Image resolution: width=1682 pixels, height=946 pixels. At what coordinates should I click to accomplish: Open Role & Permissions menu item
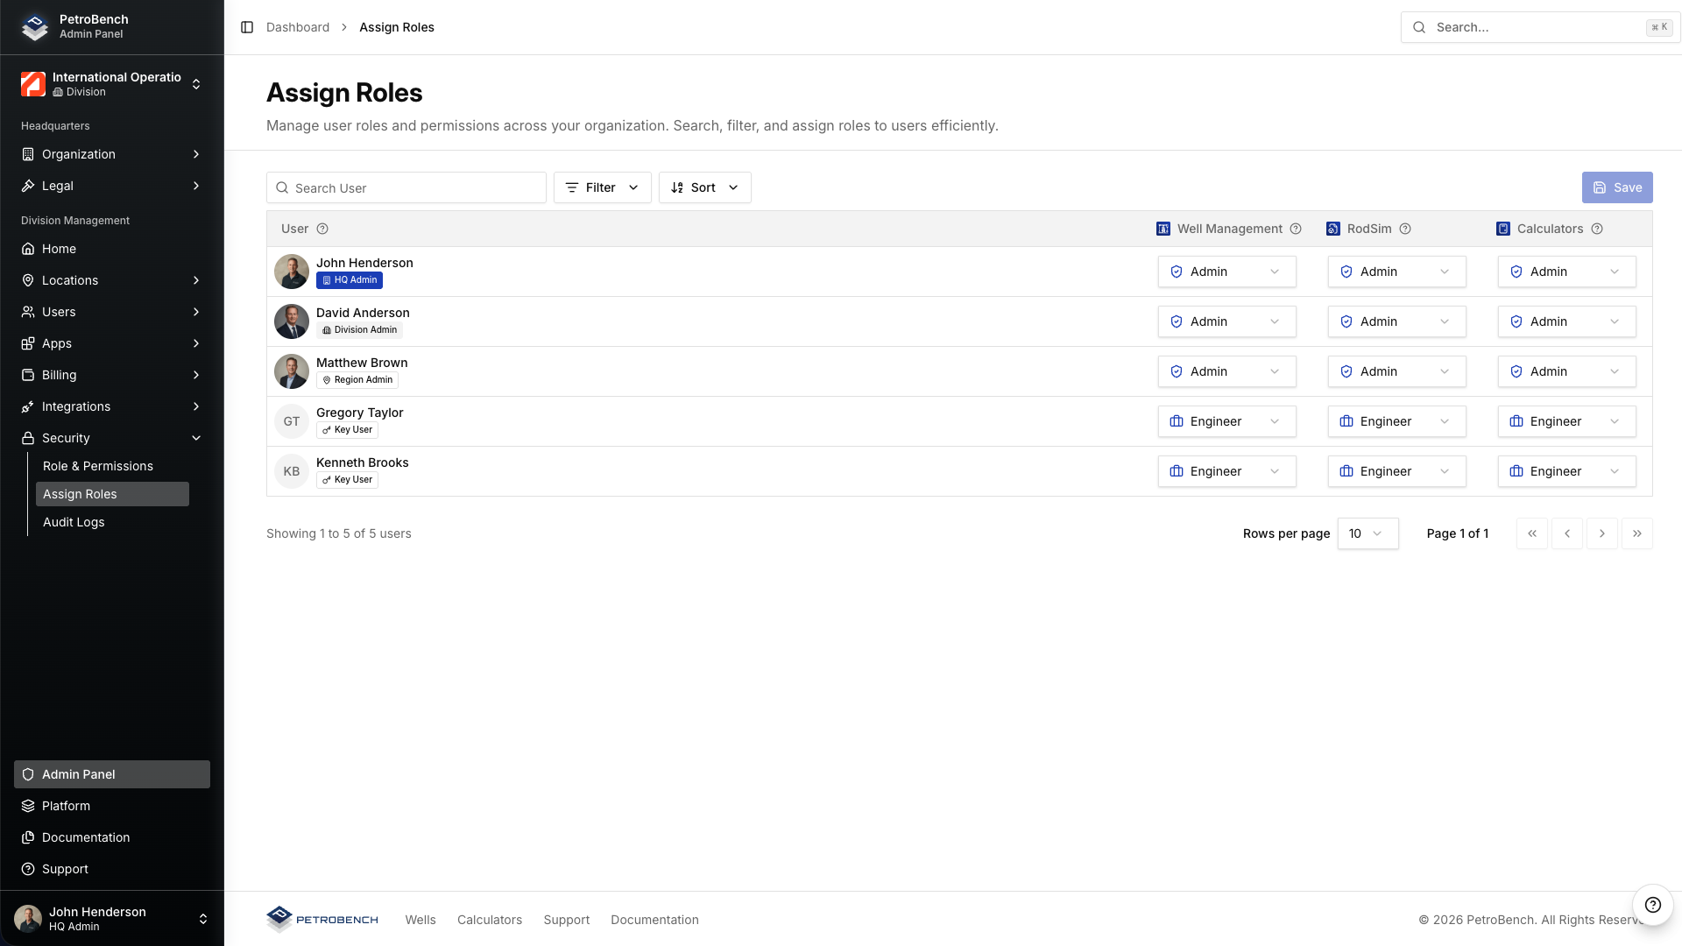tap(98, 466)
